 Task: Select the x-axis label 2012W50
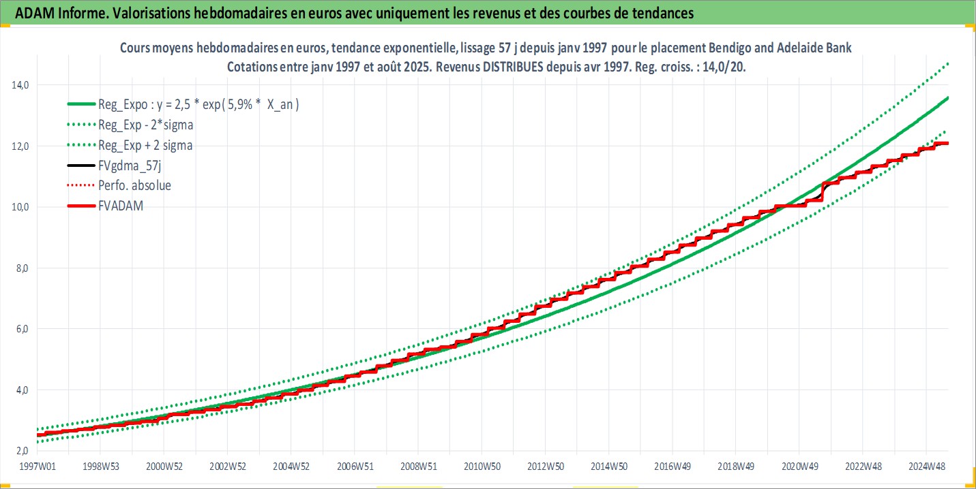click(x=545, y=467)
